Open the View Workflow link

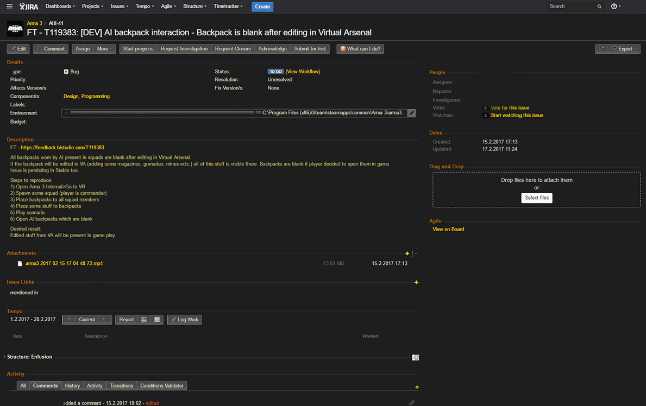click(303, 72)
